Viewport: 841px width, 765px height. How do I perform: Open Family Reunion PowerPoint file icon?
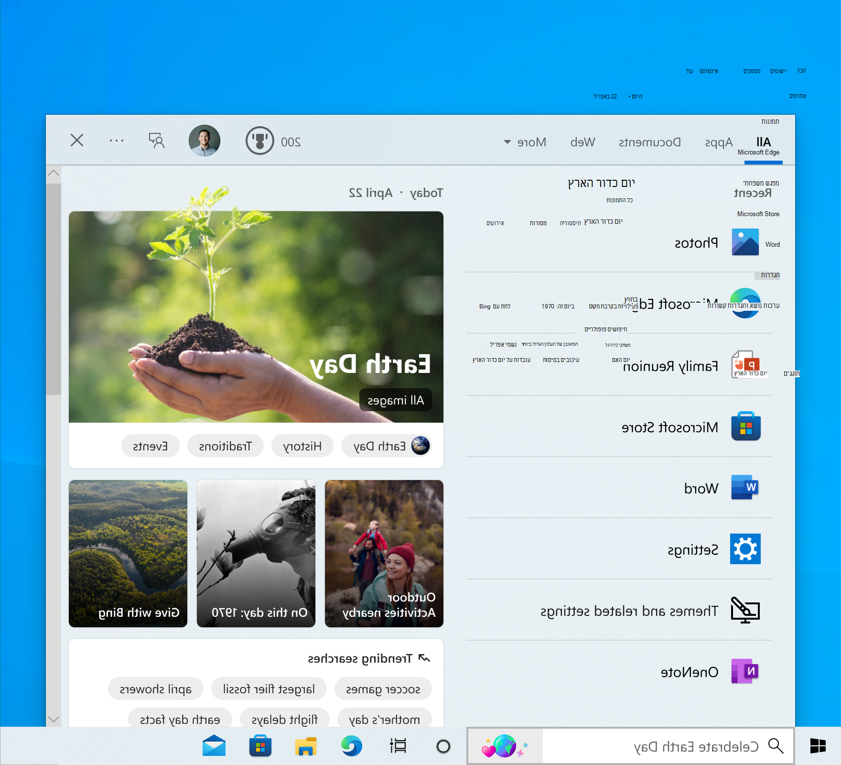pyautogui.click(x=745, y=364)
